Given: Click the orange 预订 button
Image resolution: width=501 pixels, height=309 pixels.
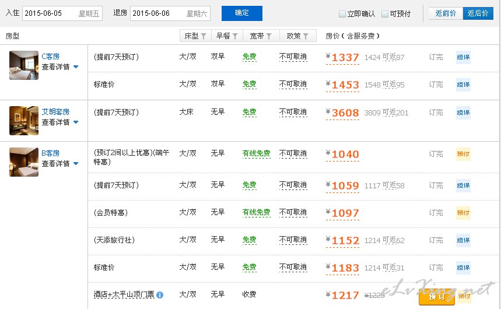Looking at the screenshot, I should pos(436,297).
